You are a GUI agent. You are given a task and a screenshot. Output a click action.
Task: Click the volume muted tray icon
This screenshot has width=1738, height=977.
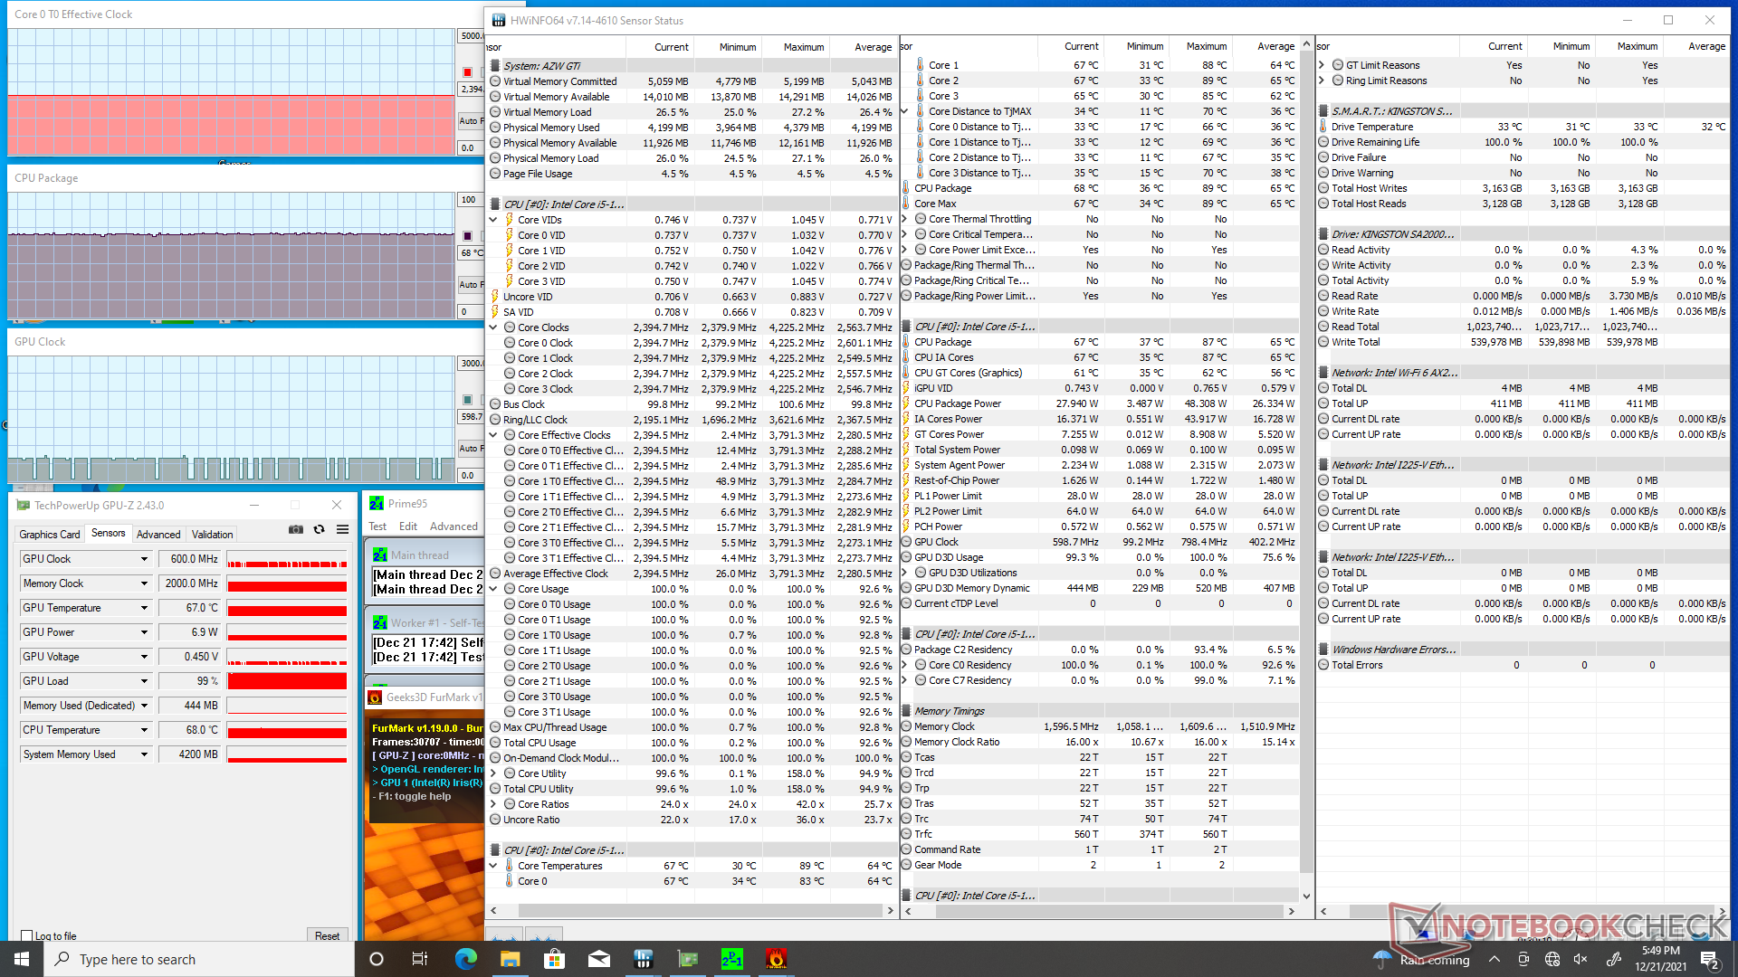1580,959
